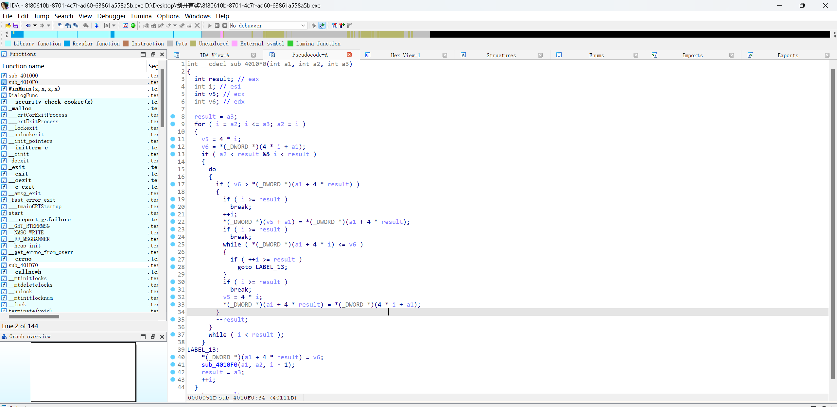Image resolution: width=837 pixels, height=407 pixels.
Task: Open the Jump menu
Action: (x=42, y=16)
